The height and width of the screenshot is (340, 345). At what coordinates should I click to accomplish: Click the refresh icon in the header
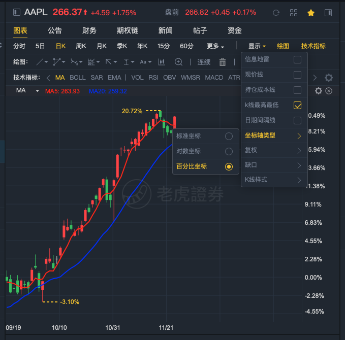pos(276,13)
